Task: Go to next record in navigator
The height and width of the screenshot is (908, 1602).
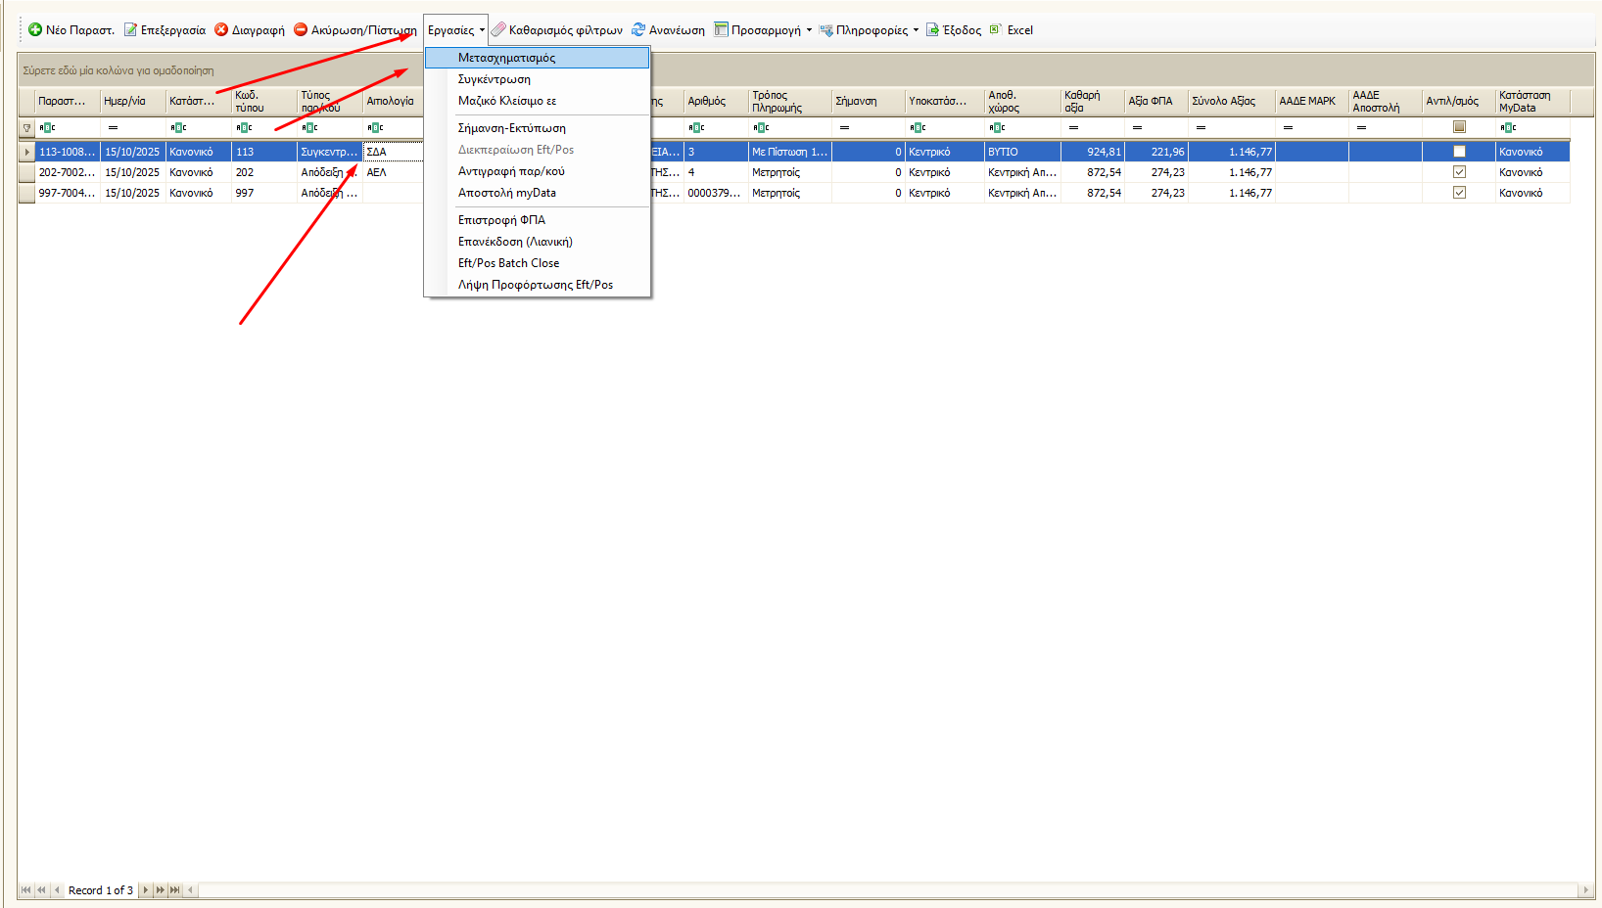Action: (x=146, y=890)
